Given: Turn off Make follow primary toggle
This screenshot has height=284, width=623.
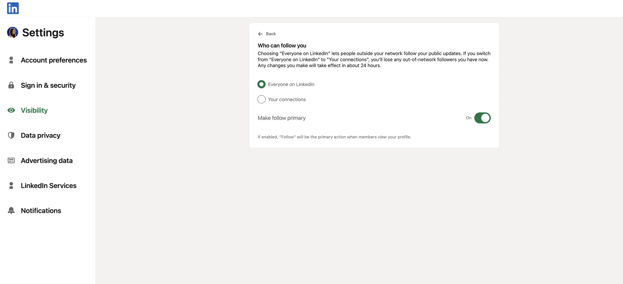Looking at the screenshot, I should [x=482, y=118].
